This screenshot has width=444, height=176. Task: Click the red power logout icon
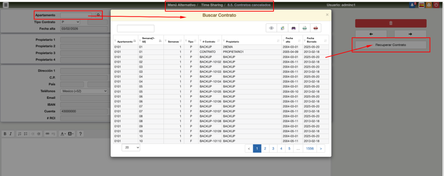[x=436, y=5]
